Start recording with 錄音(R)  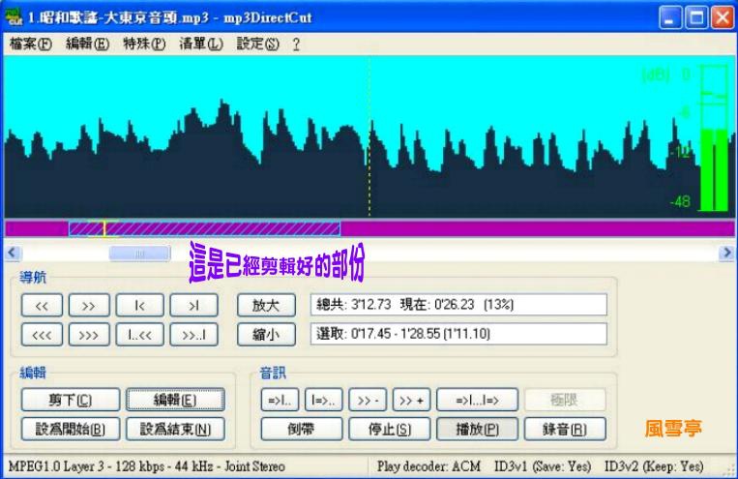(x=565, y=429)
